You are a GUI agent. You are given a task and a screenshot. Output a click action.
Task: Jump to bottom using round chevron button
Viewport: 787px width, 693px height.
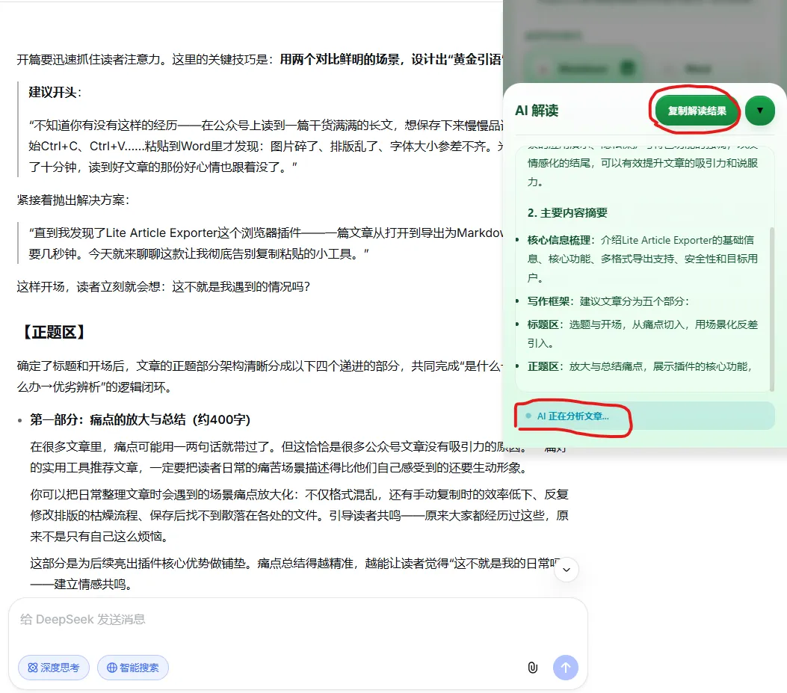tap(567, 570)
